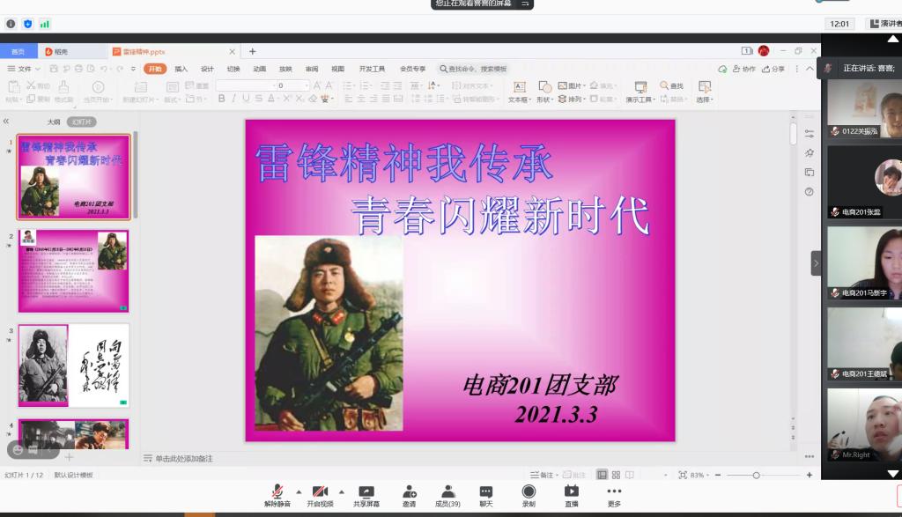This screenshot has height=517, width=902.
Task: Toggle the 备注 notes button in status bar
Action: tap(543, 475)
